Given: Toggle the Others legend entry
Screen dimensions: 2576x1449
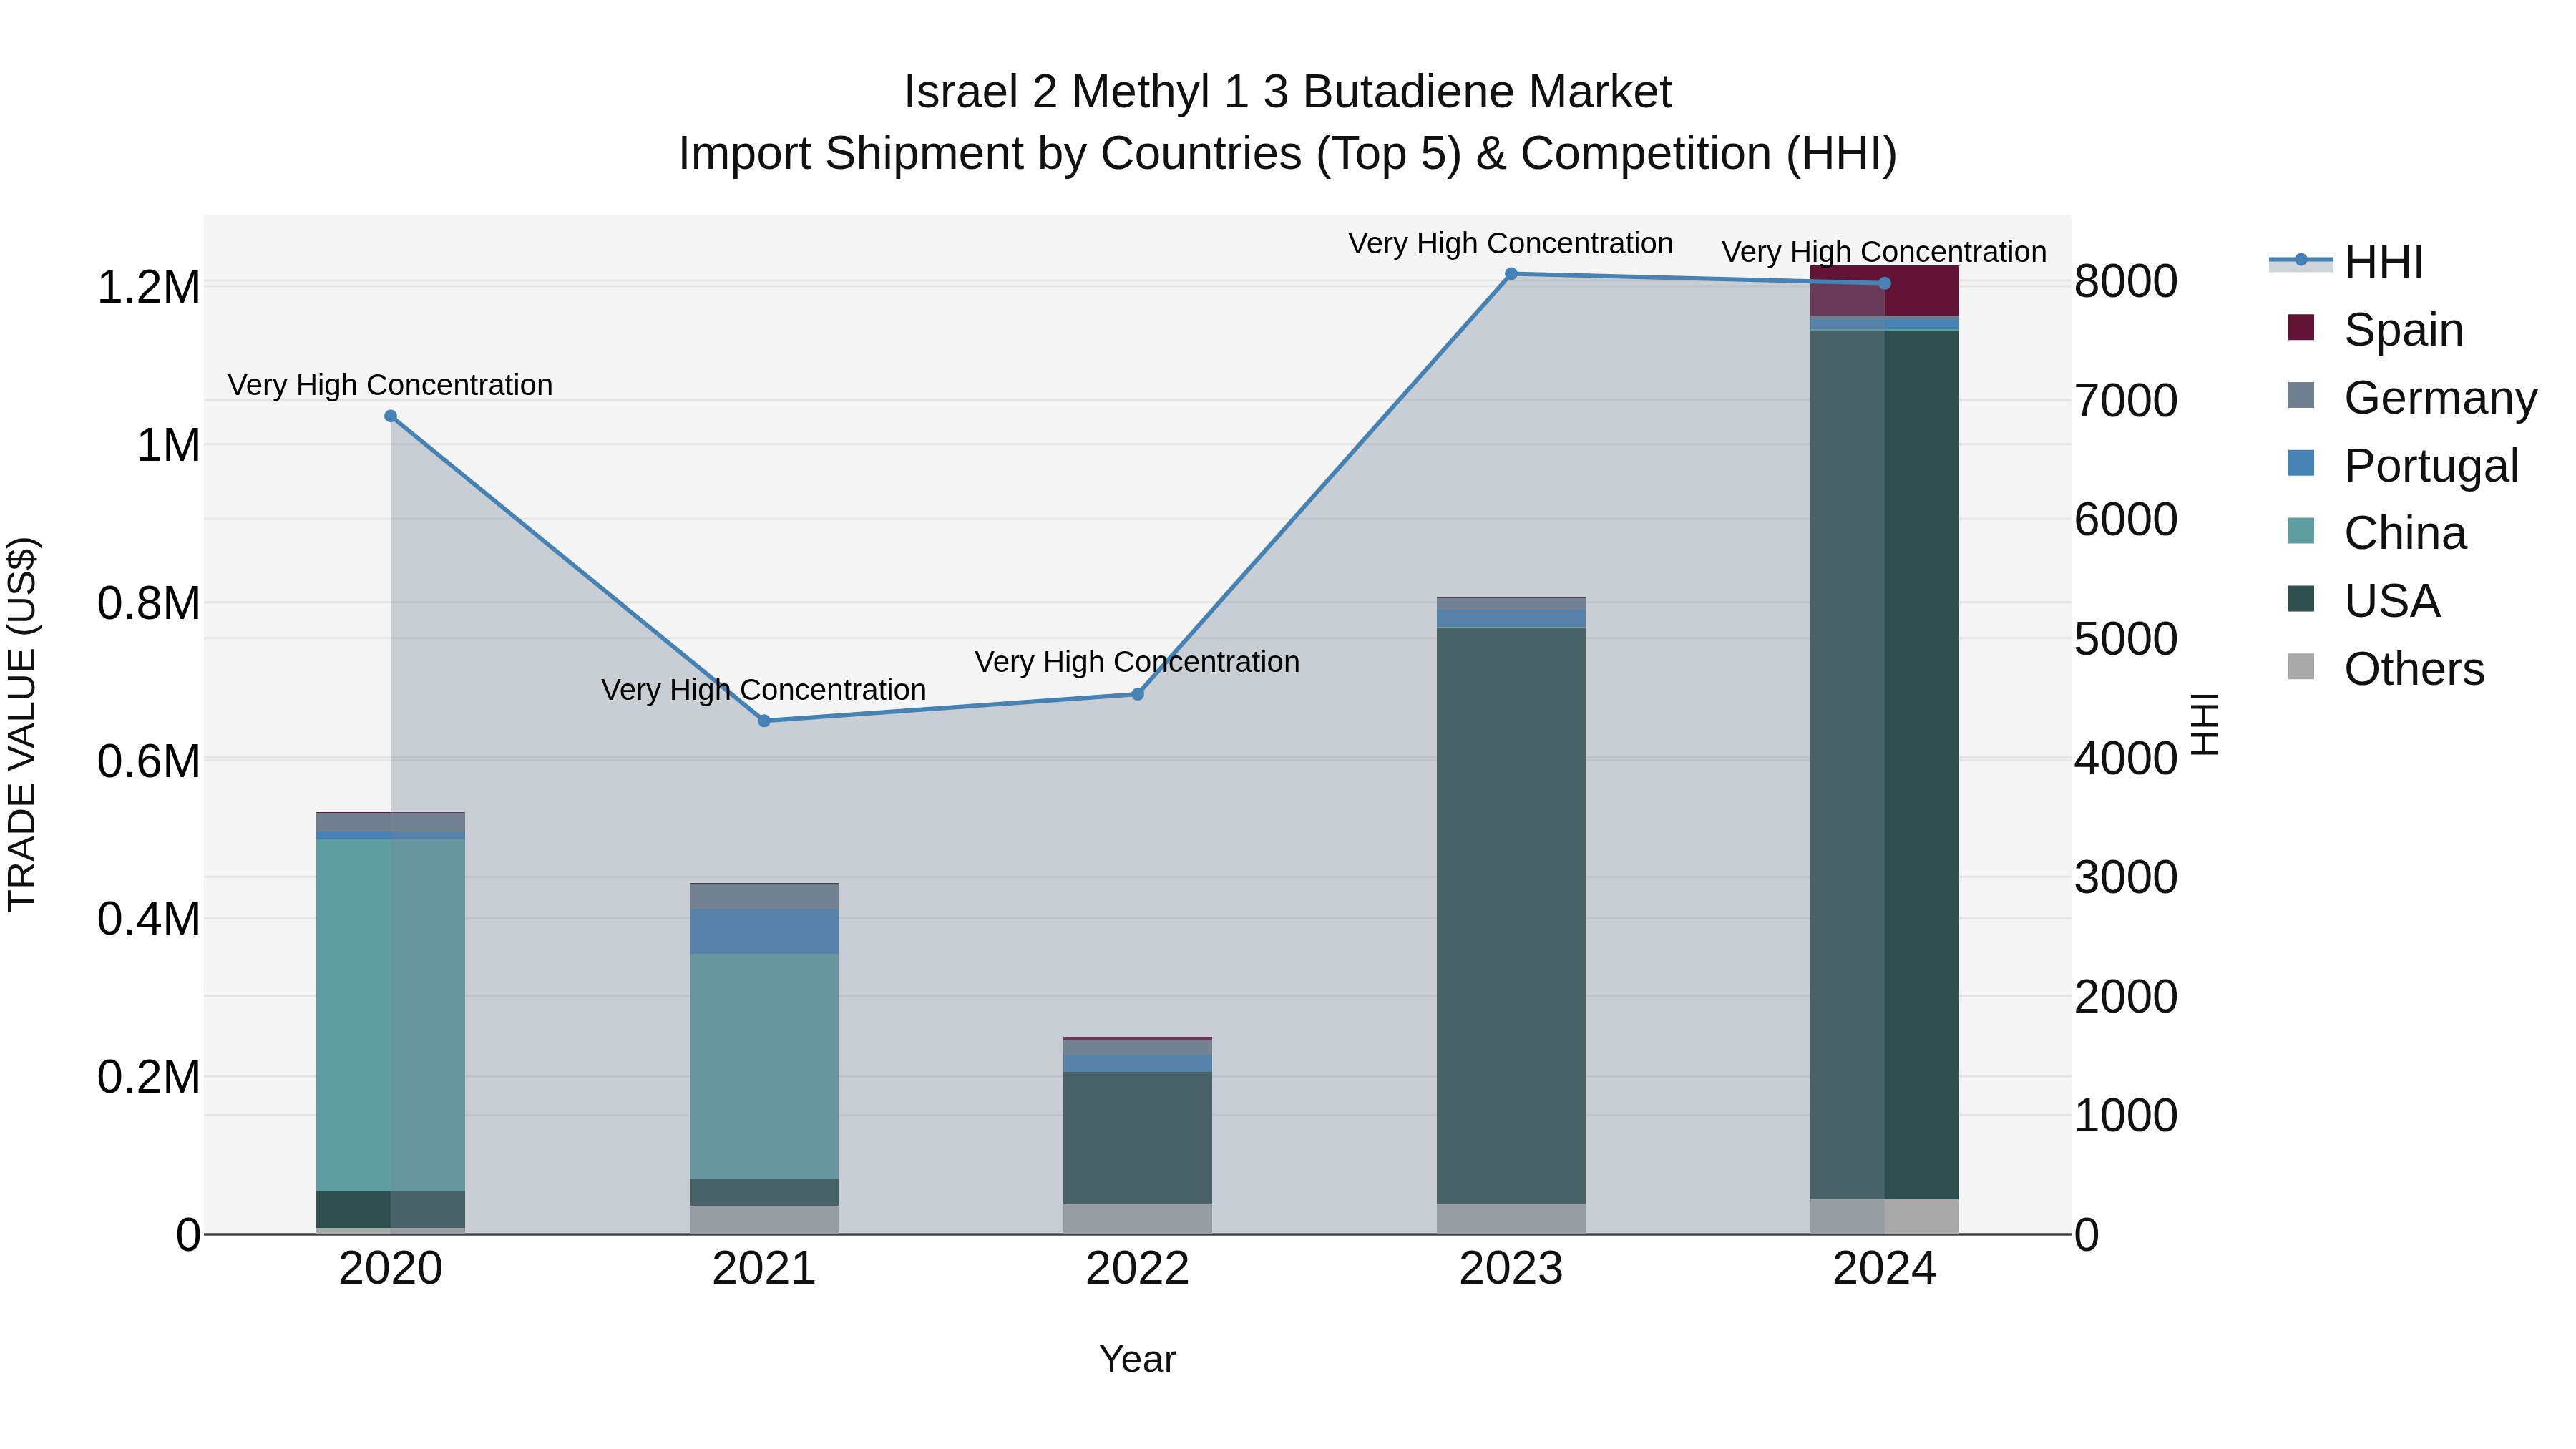Looking at the screenshot, I should click(2386, 669).
